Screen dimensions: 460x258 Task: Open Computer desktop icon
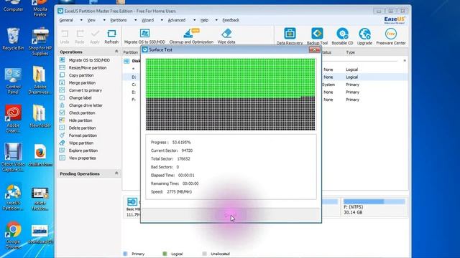[13, 6]
